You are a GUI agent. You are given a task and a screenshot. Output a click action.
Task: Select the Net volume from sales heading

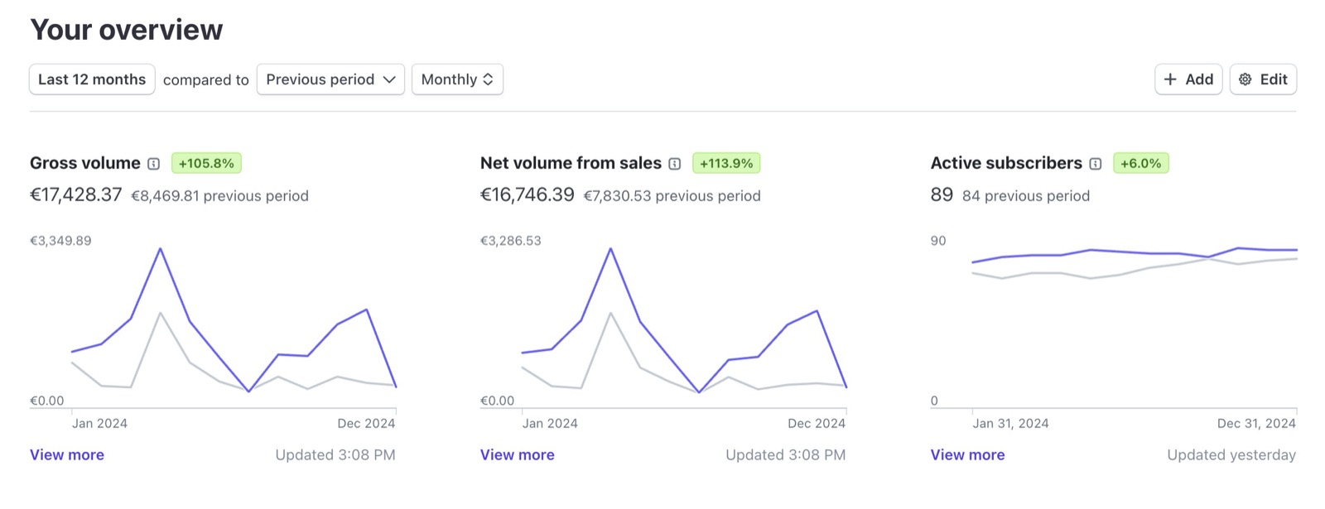(x=571, y=163)
